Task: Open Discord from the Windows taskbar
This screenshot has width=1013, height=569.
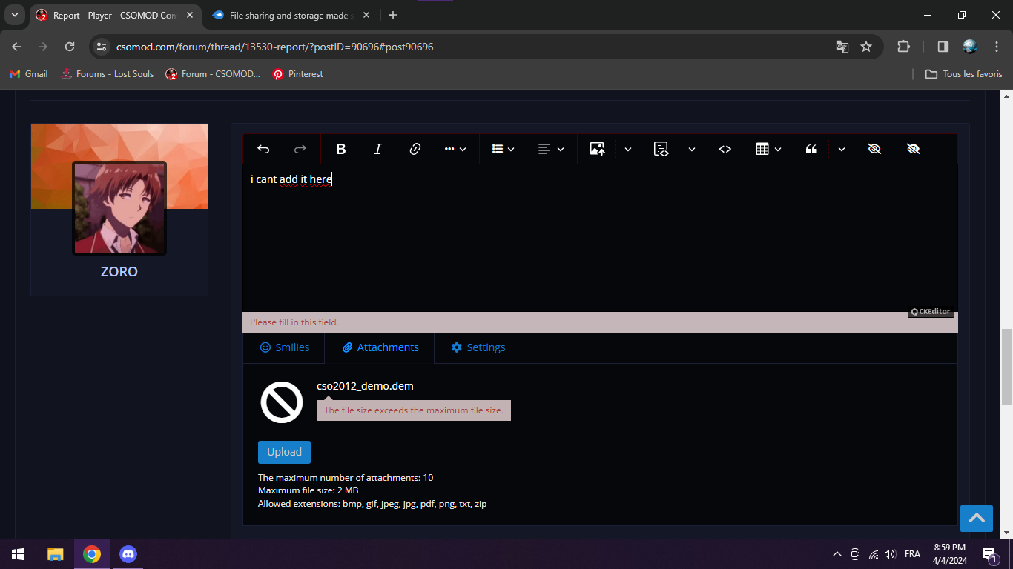Action: coord(128,554)
